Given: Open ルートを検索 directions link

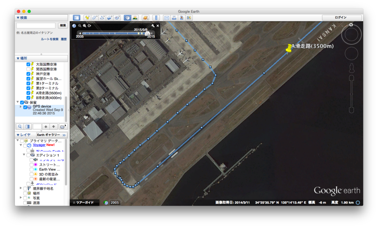Looking at the screenshot, I should pyautogui.click(x=49, y=39).
